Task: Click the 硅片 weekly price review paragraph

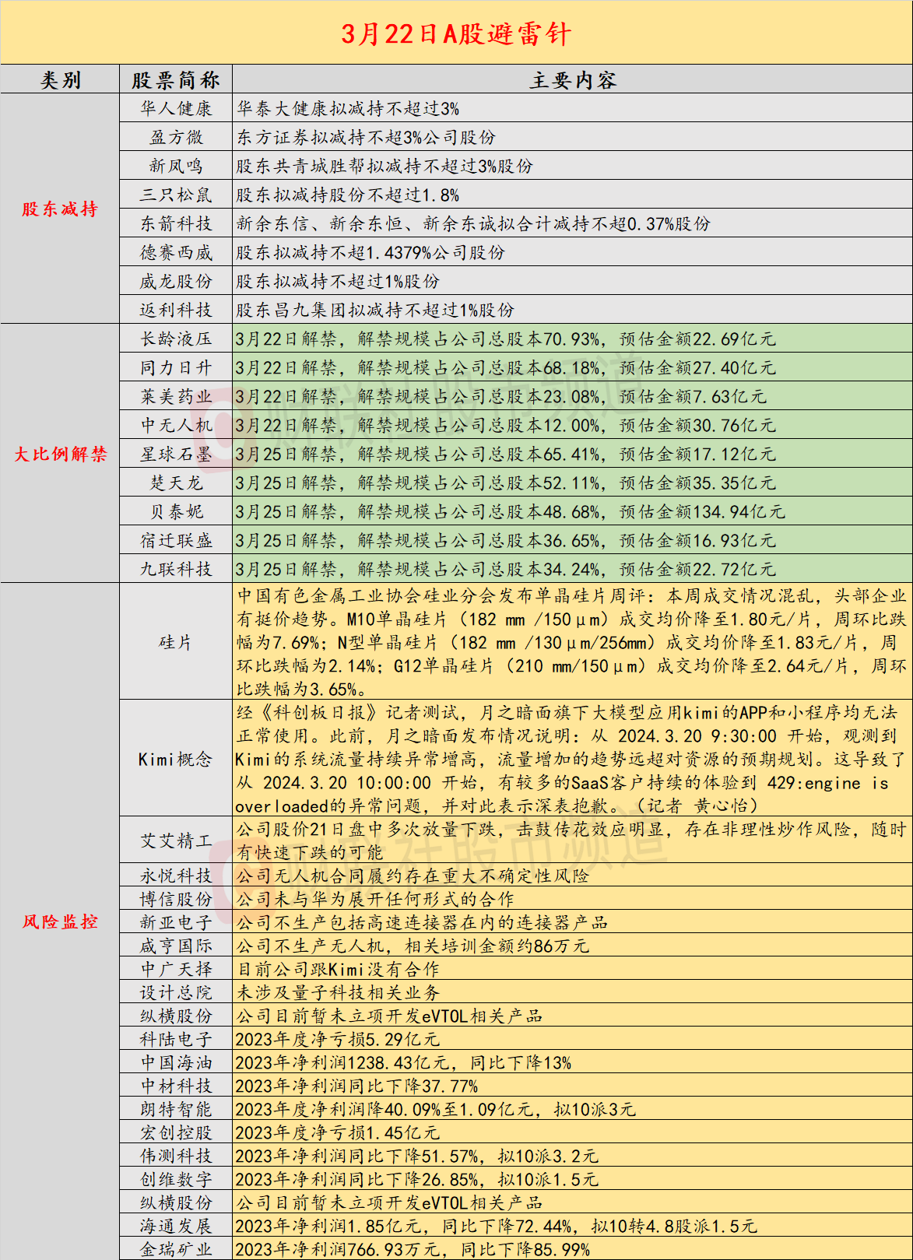Action: point(572,642)
